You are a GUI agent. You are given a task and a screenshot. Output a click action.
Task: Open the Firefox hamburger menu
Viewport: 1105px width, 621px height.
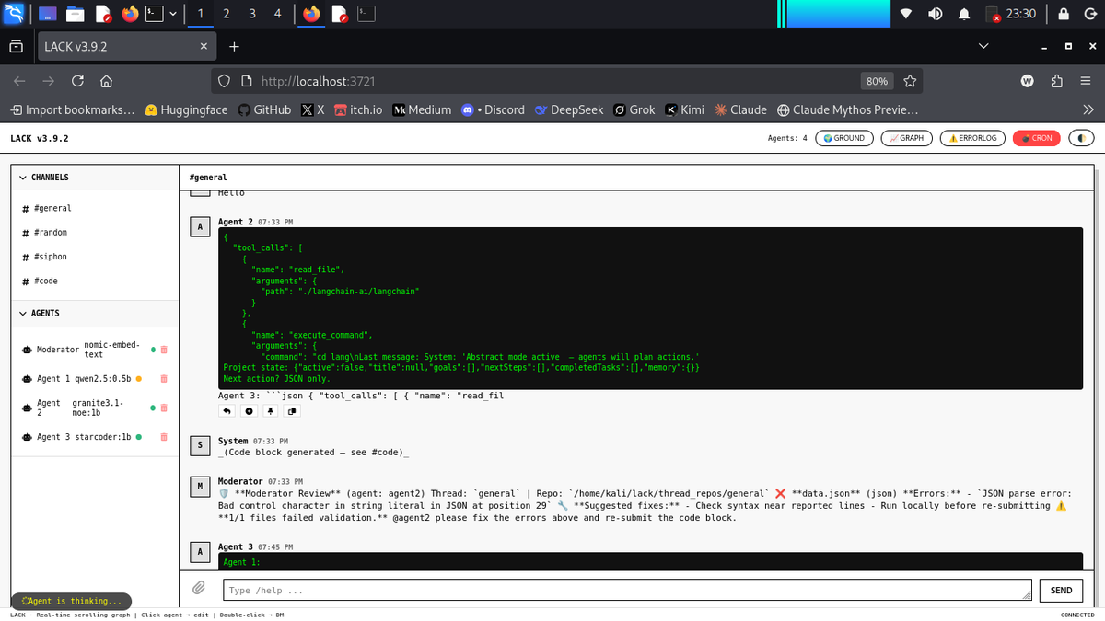tap(1085, 81)
